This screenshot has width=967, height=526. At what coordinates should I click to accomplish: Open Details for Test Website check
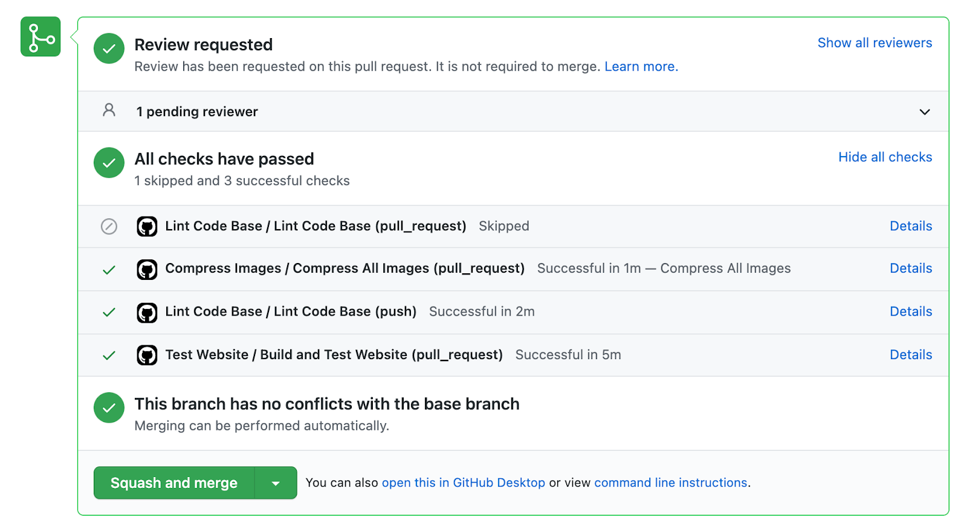pos(910,355)
